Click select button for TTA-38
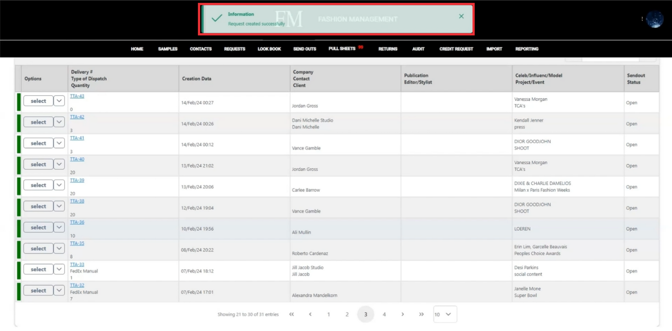The width and height of the screenshot is (672, 331). tap(38, 206)
